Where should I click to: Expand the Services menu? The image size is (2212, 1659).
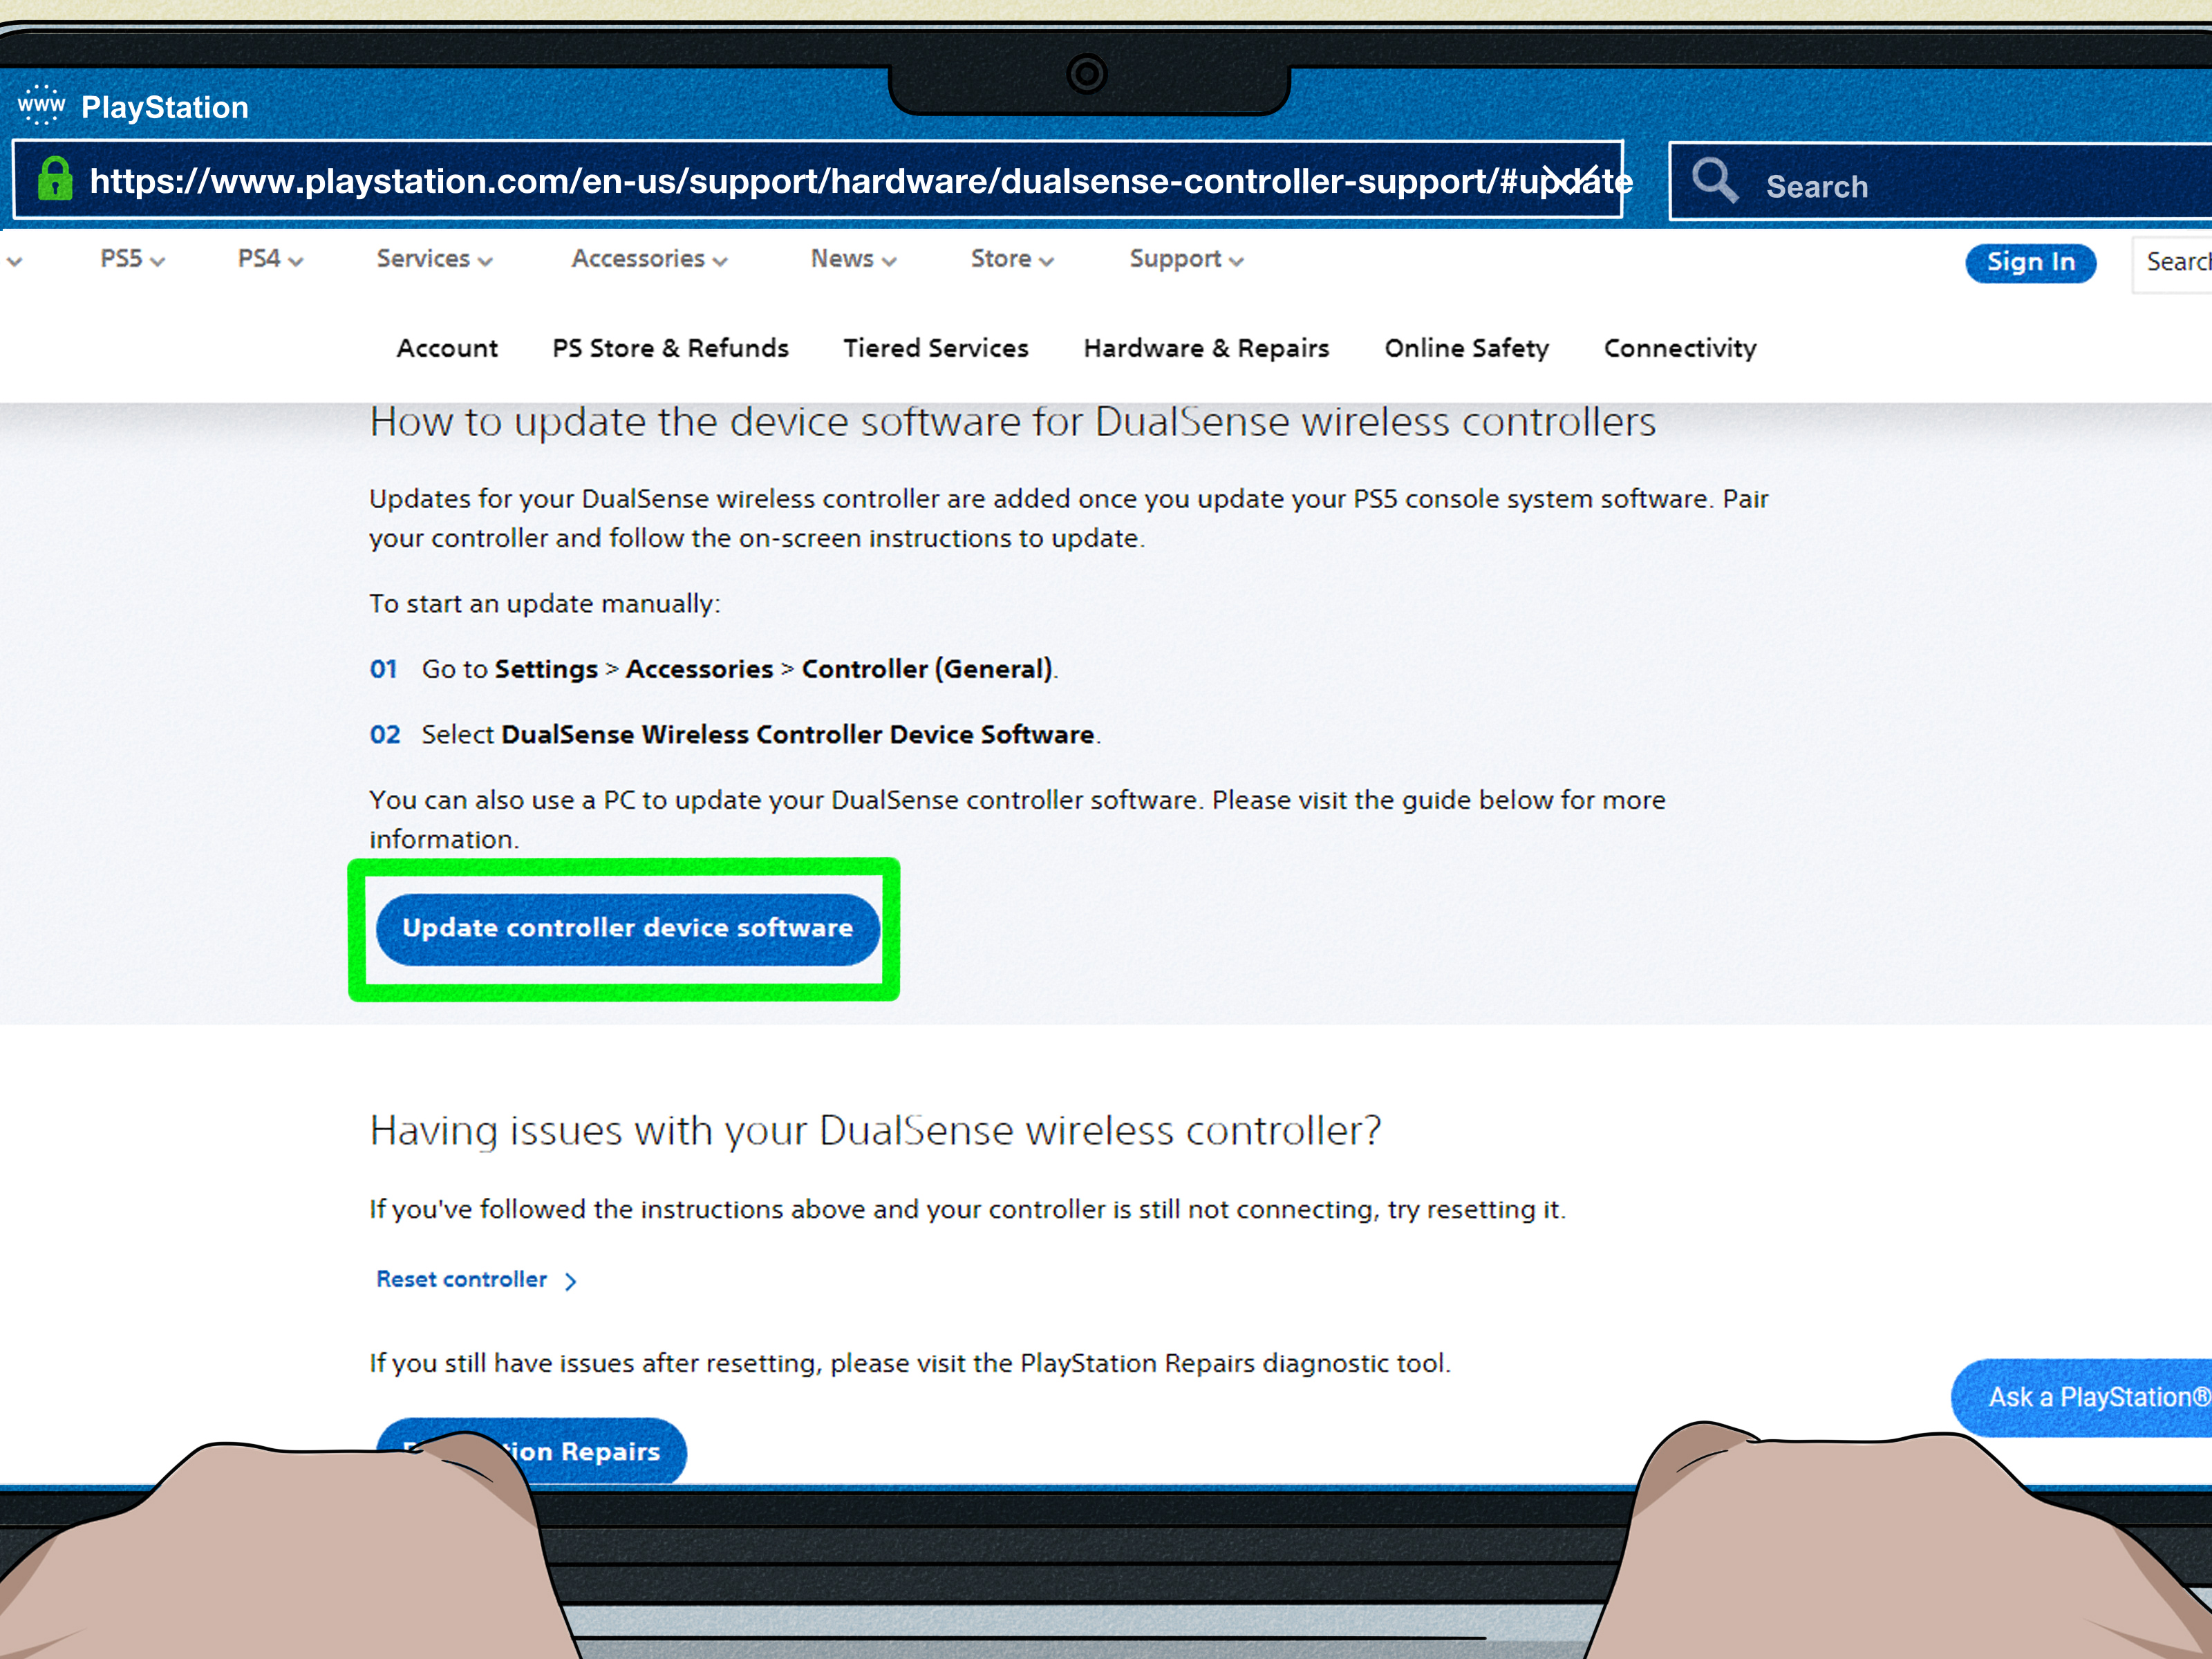point(434,259)
